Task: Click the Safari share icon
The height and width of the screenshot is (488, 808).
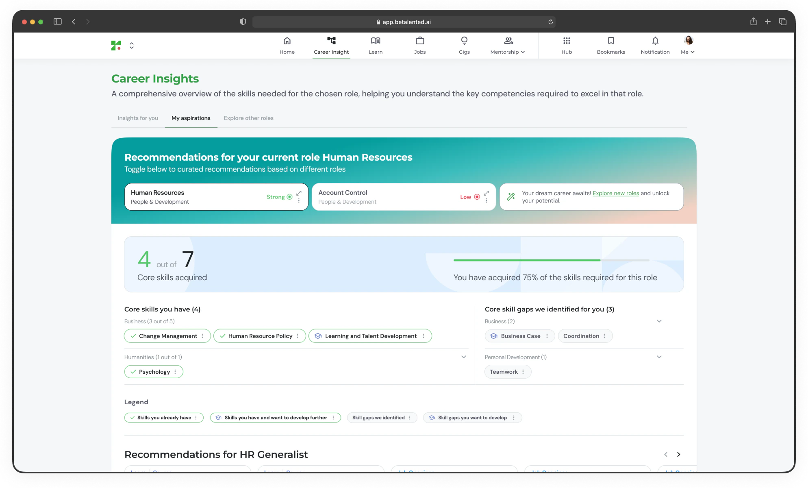Action: pyautogui.click(x=753, y=21)
